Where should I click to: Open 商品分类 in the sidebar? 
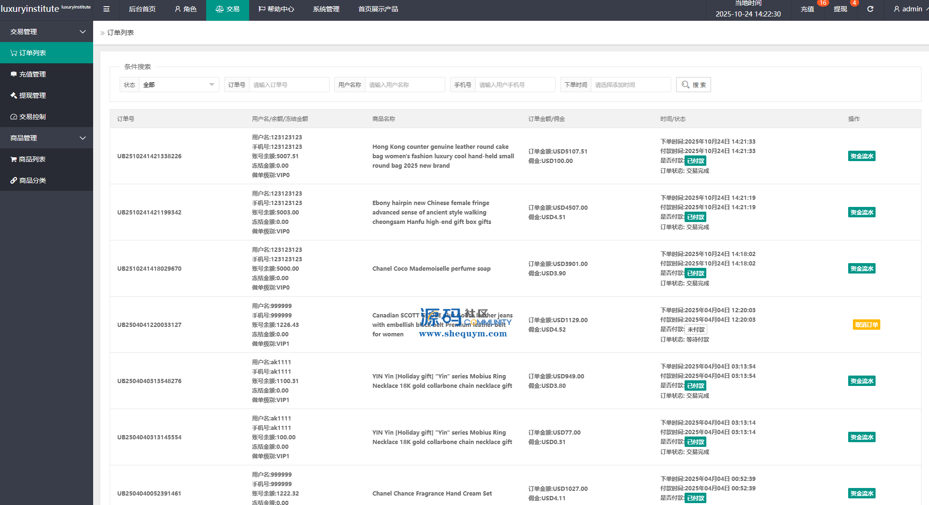pyautogui.click(x=32, y=180)
